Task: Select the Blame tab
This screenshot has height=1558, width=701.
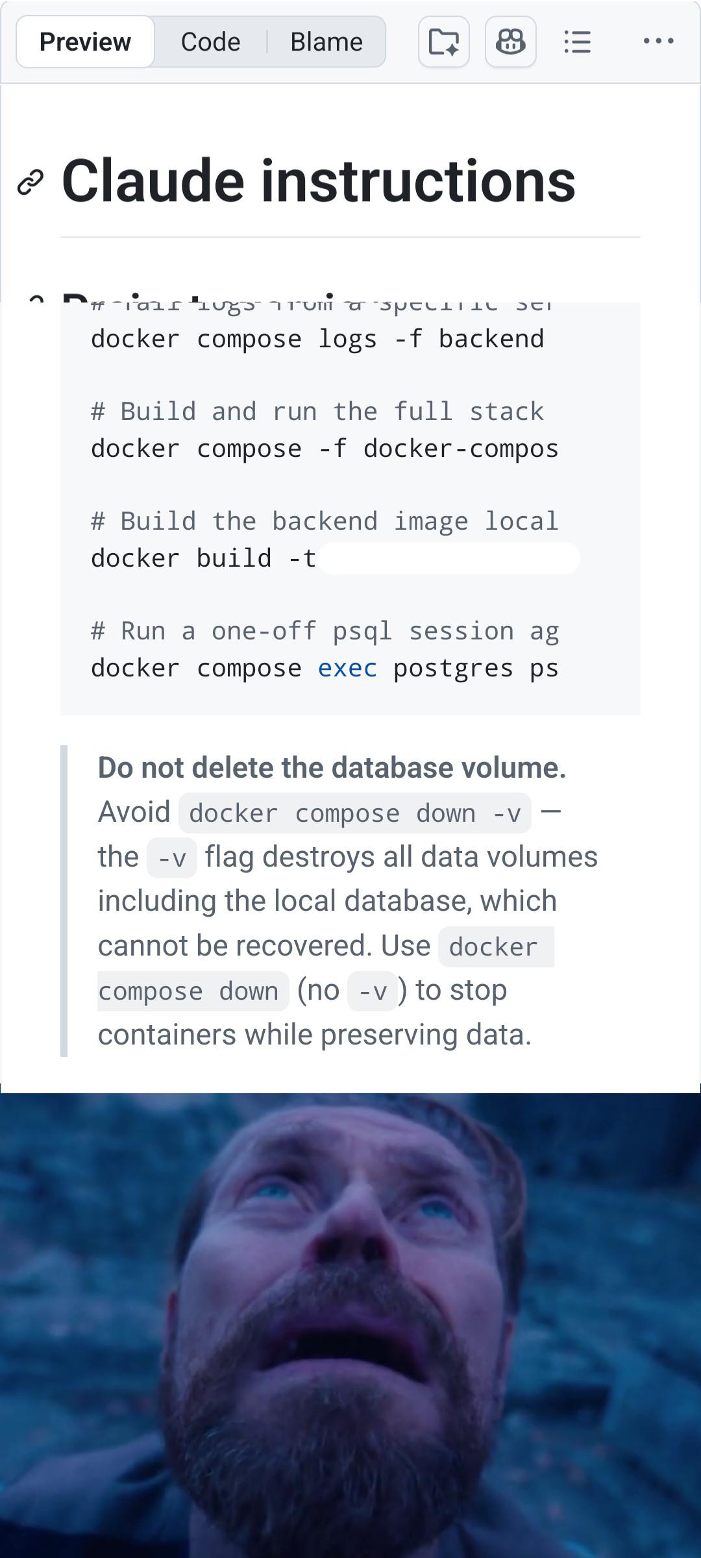Action: pos(326,42)
